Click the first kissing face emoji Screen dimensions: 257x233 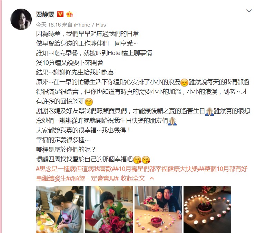[x=137, y=160]
